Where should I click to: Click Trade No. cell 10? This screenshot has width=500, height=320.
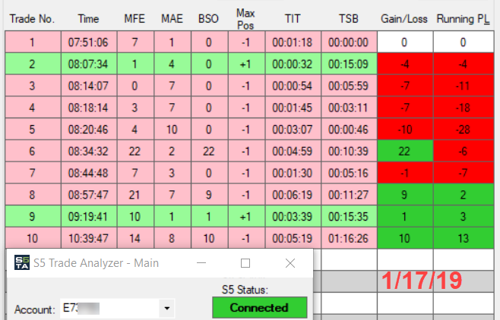pos(33,238)
